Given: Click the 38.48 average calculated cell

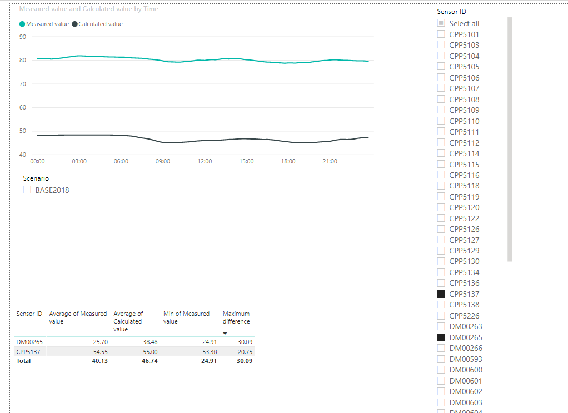Looking at the screenshot, I should click(x=150, y=342).
